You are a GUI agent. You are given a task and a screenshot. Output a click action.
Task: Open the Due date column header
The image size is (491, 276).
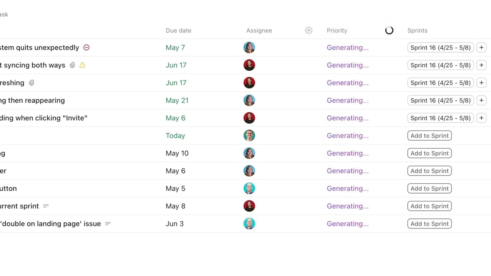178,30
